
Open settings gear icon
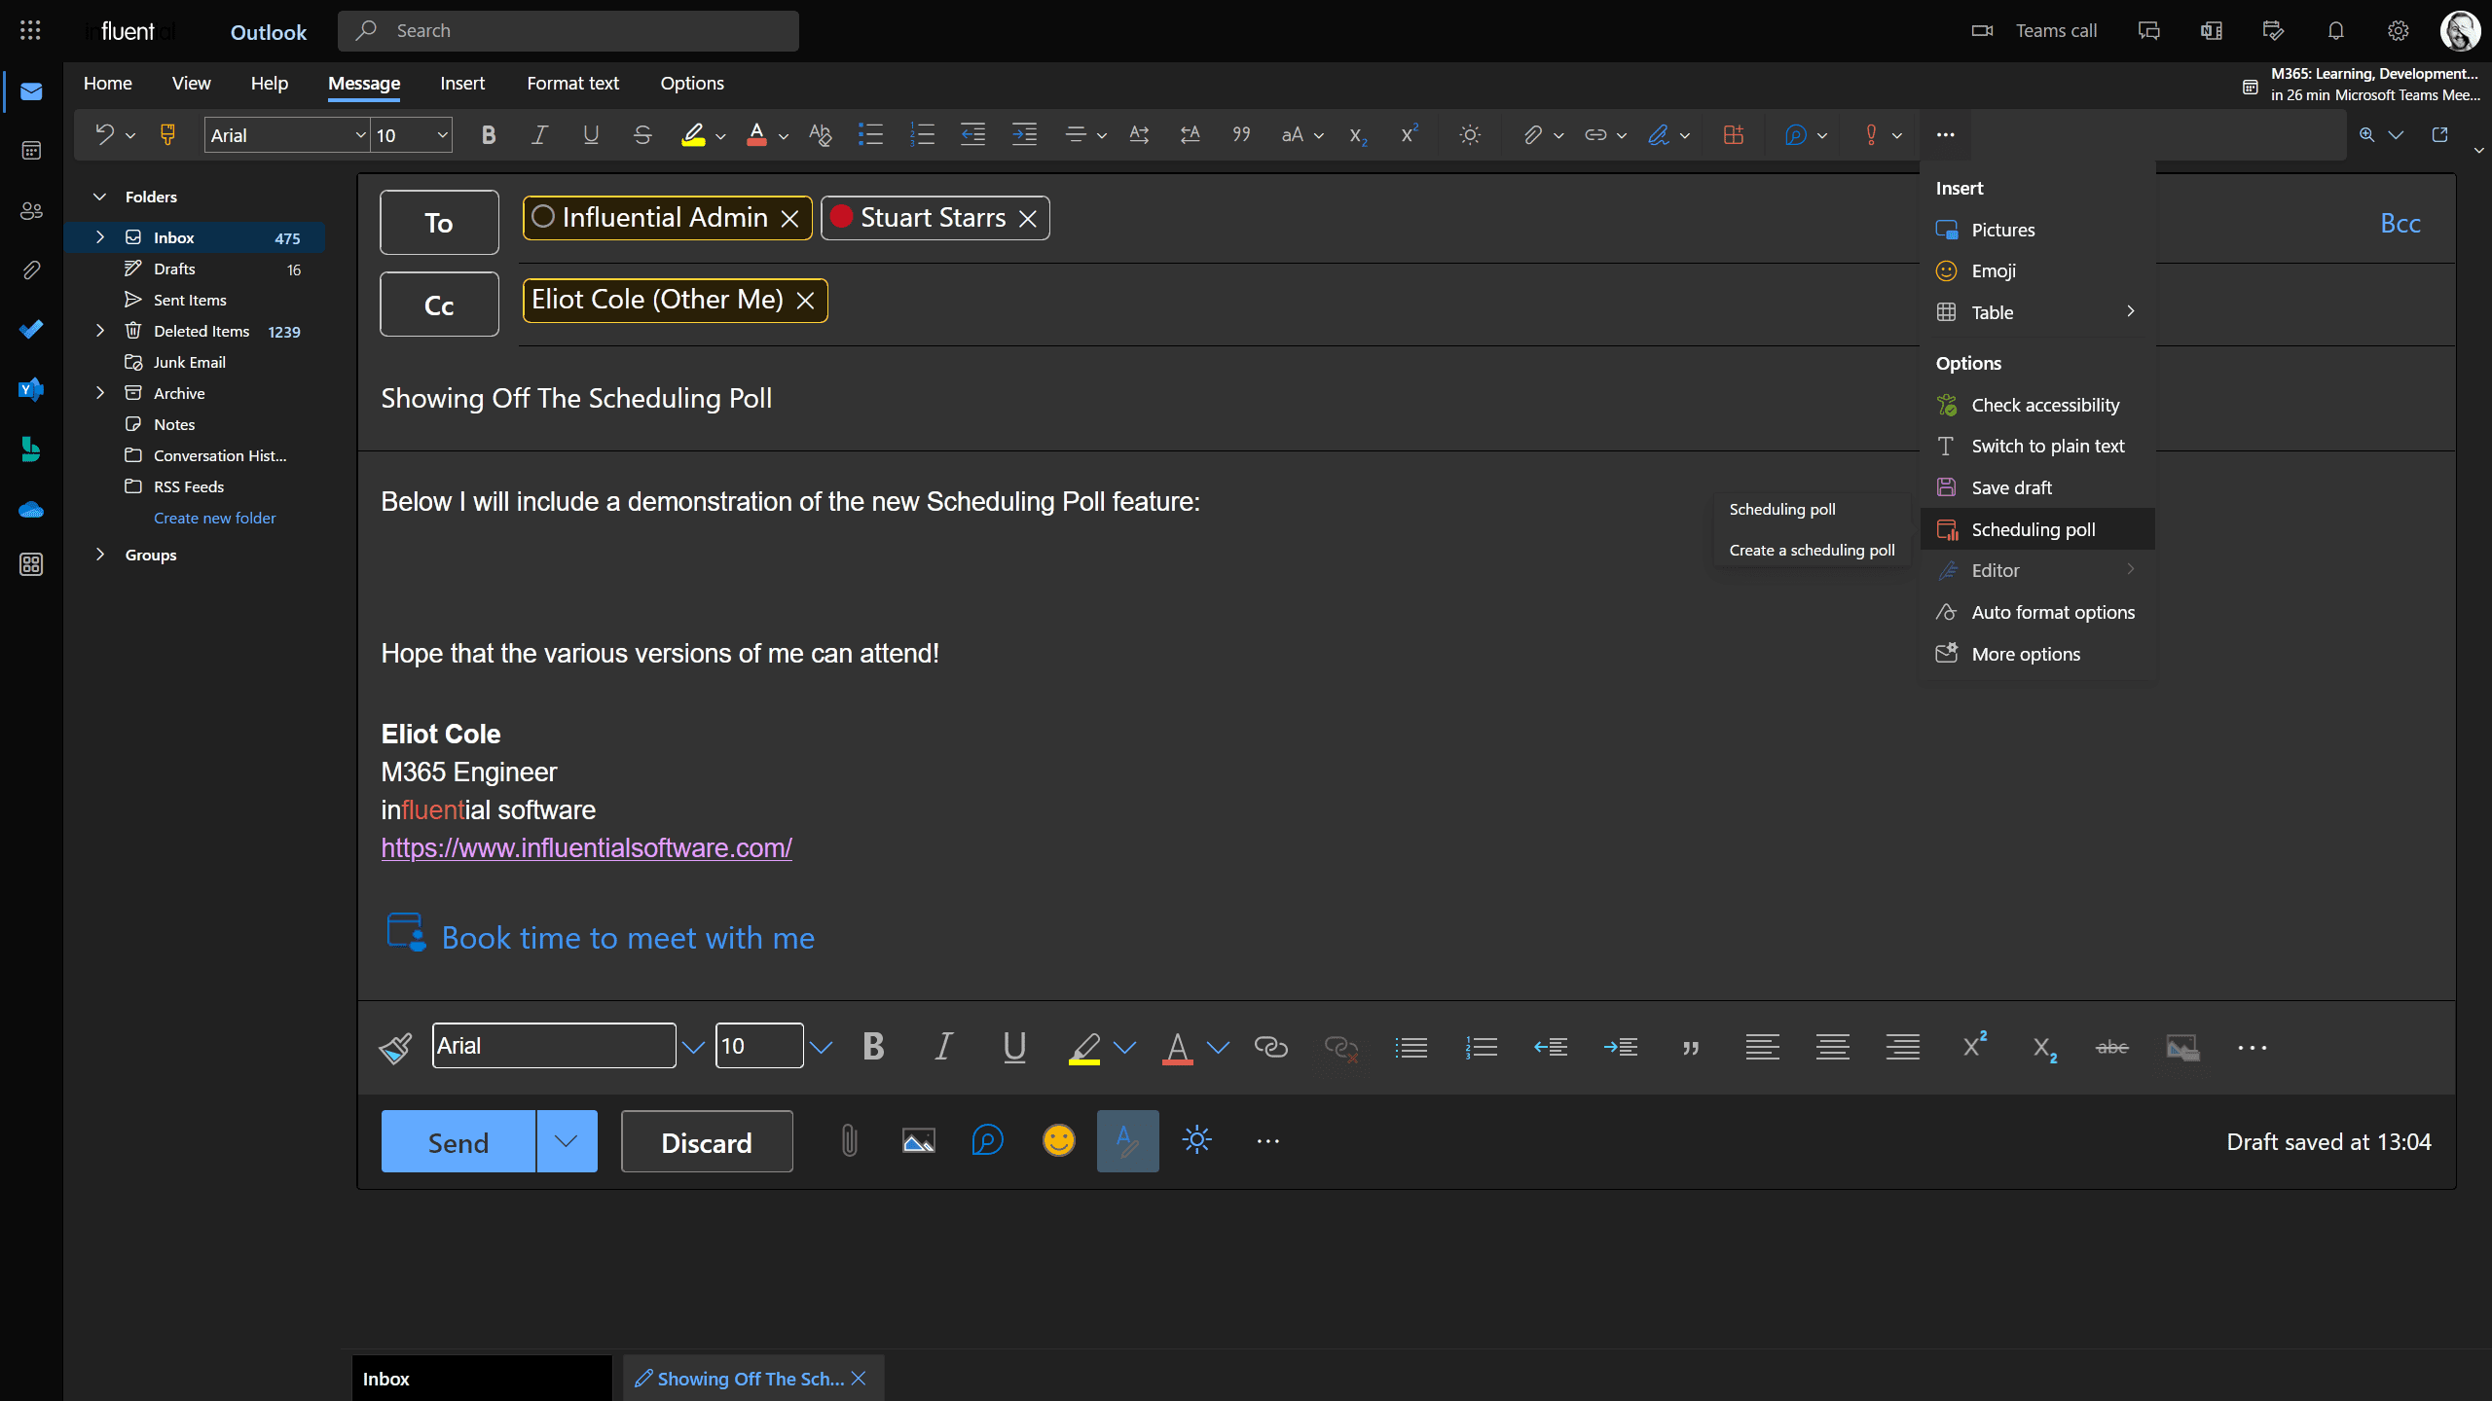pyautogui.click(x=2398, y=30)
